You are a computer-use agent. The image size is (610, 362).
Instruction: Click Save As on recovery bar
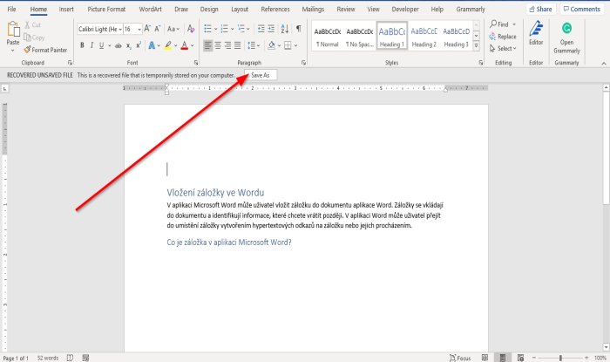tap(260, 76)
